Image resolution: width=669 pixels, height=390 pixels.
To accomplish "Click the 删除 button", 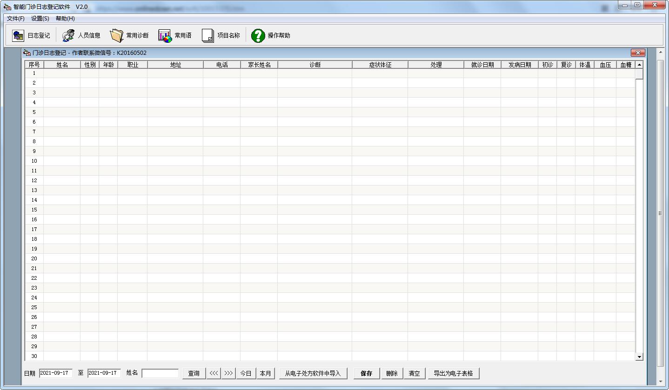I will pyautogui.click(x=392, y=373).
